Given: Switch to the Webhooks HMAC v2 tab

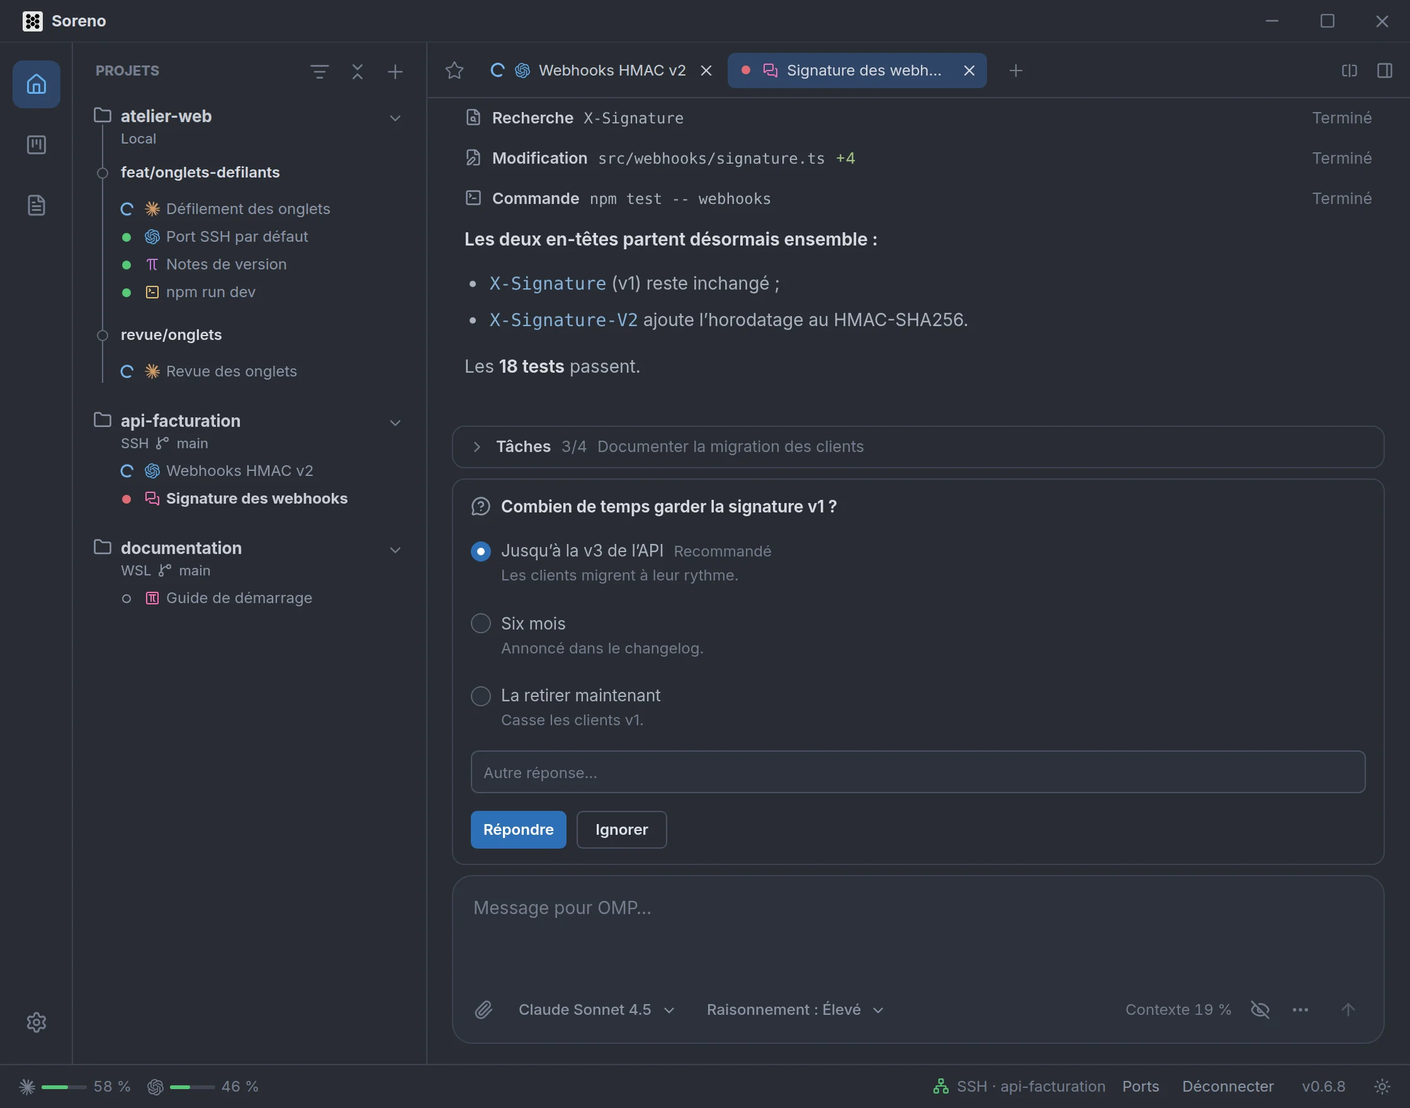Looking at the screenshot, I should [602, 71].
